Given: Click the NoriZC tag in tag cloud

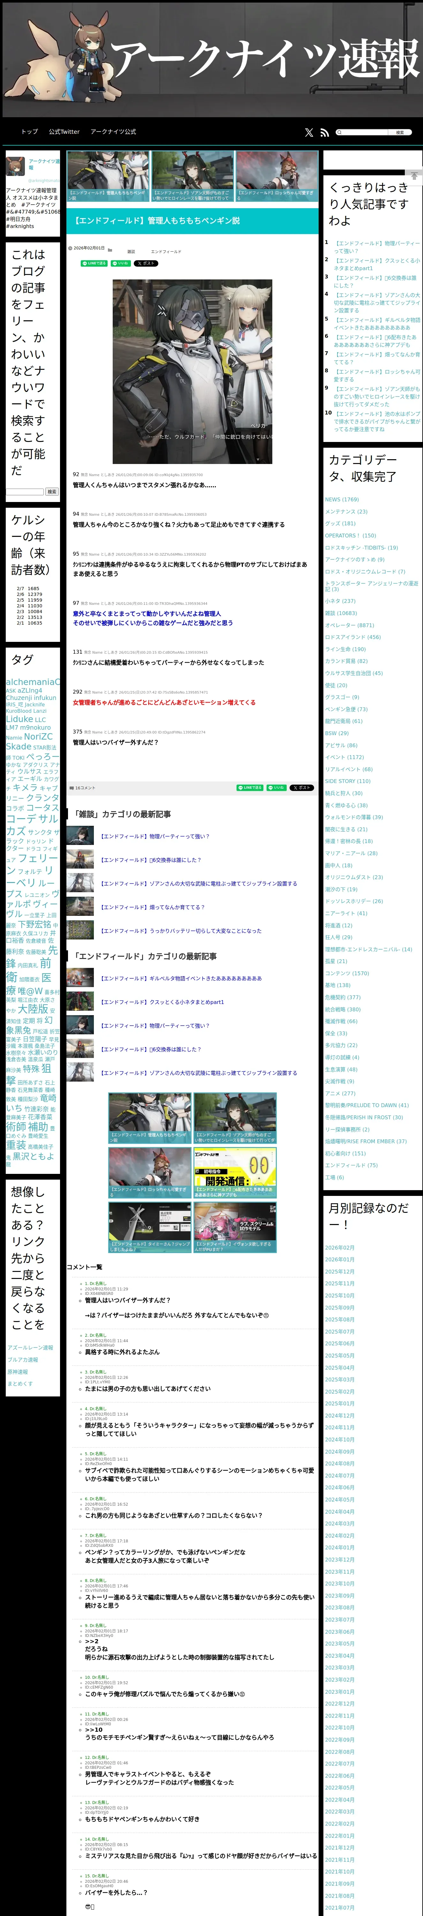Looking at the screenshot, I should [39, 736].
